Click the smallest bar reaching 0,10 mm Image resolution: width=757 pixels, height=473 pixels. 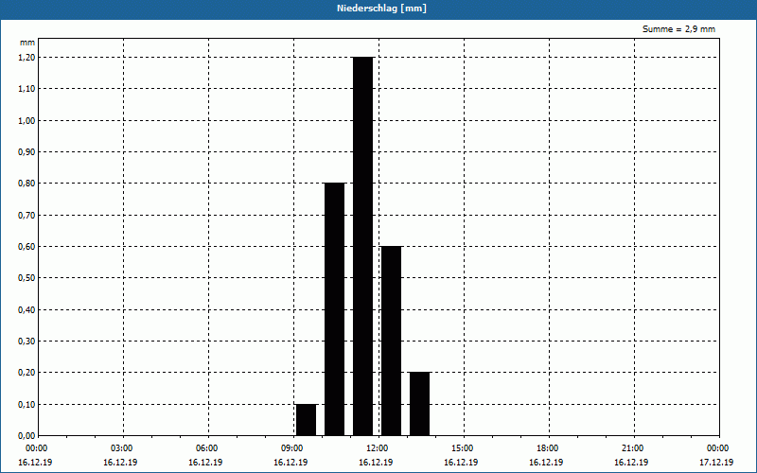point(306,420)
